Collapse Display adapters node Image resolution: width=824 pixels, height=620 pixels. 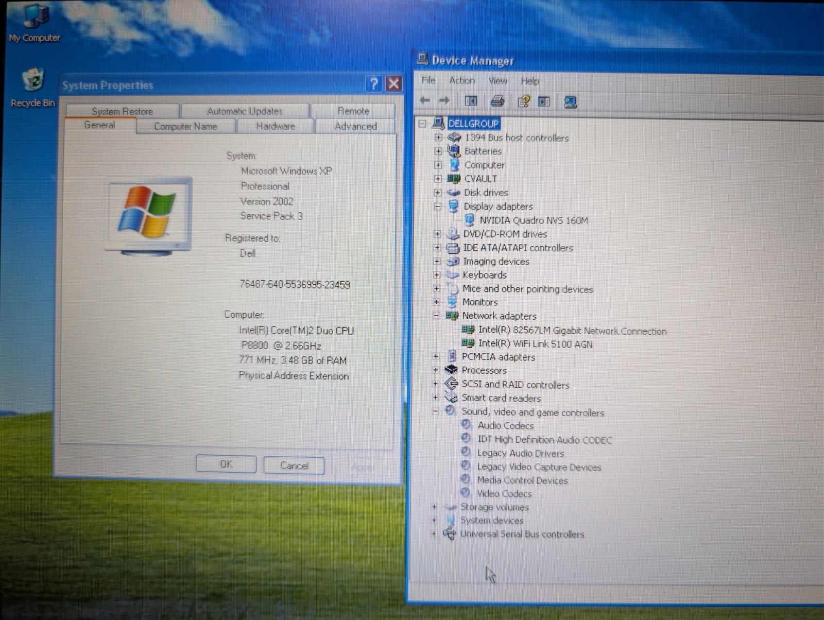point(437,206)
